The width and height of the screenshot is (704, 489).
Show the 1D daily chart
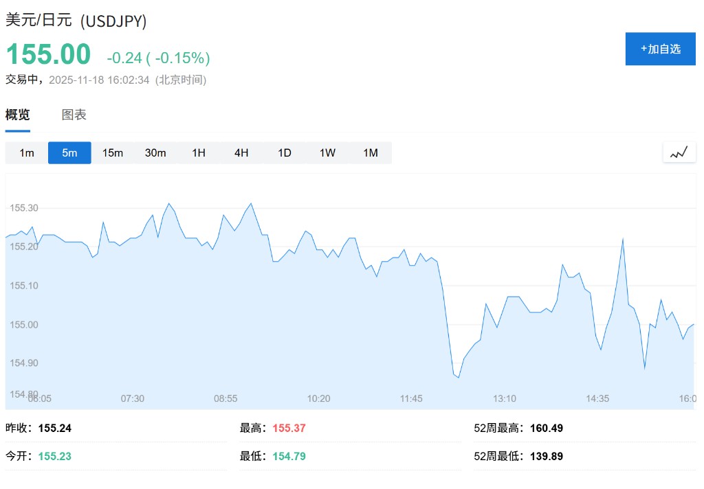pyautogui.click(x=285, y=152)
